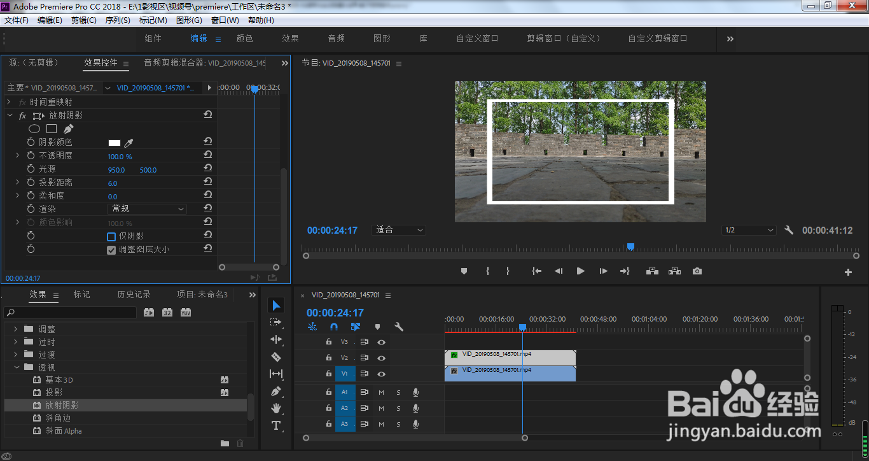The height and width of the screenshot is (461, 869).
Task: Create an ellipse mask for 放射阴影
Action: click(x=34, y=129)
